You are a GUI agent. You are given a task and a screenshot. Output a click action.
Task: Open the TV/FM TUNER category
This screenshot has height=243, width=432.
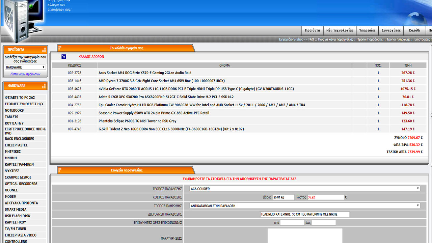click(16, 228)
